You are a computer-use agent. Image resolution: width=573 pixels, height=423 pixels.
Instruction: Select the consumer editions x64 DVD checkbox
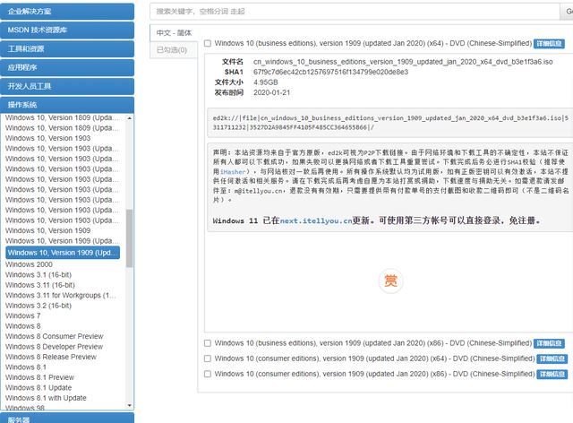tap(208, 358)
